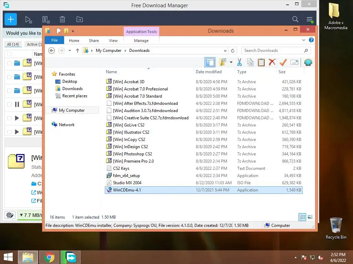Toggle the preview pane layout button
The height and width of the screenshot is (264, 353).
(x=210, y=62)
